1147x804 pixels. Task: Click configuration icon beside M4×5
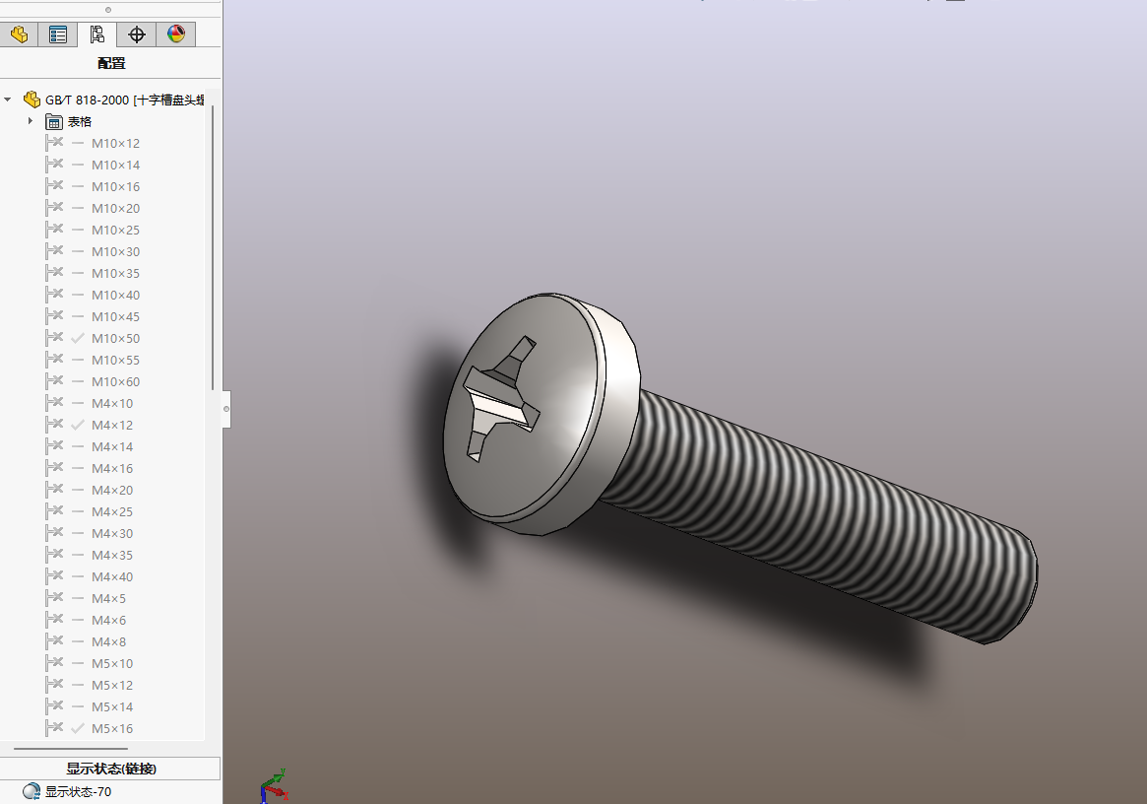pos(54,597)
